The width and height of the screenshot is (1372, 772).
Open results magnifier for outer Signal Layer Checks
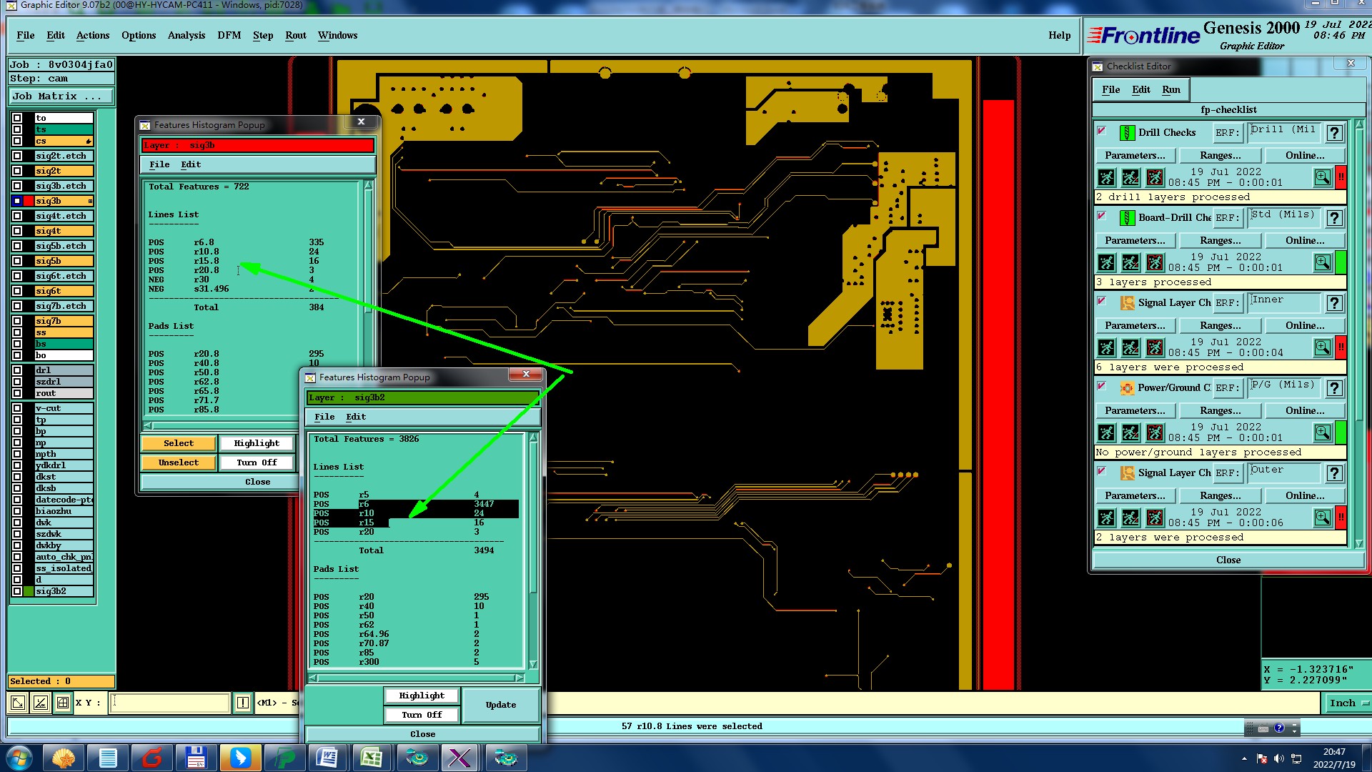click(1323, 518)
